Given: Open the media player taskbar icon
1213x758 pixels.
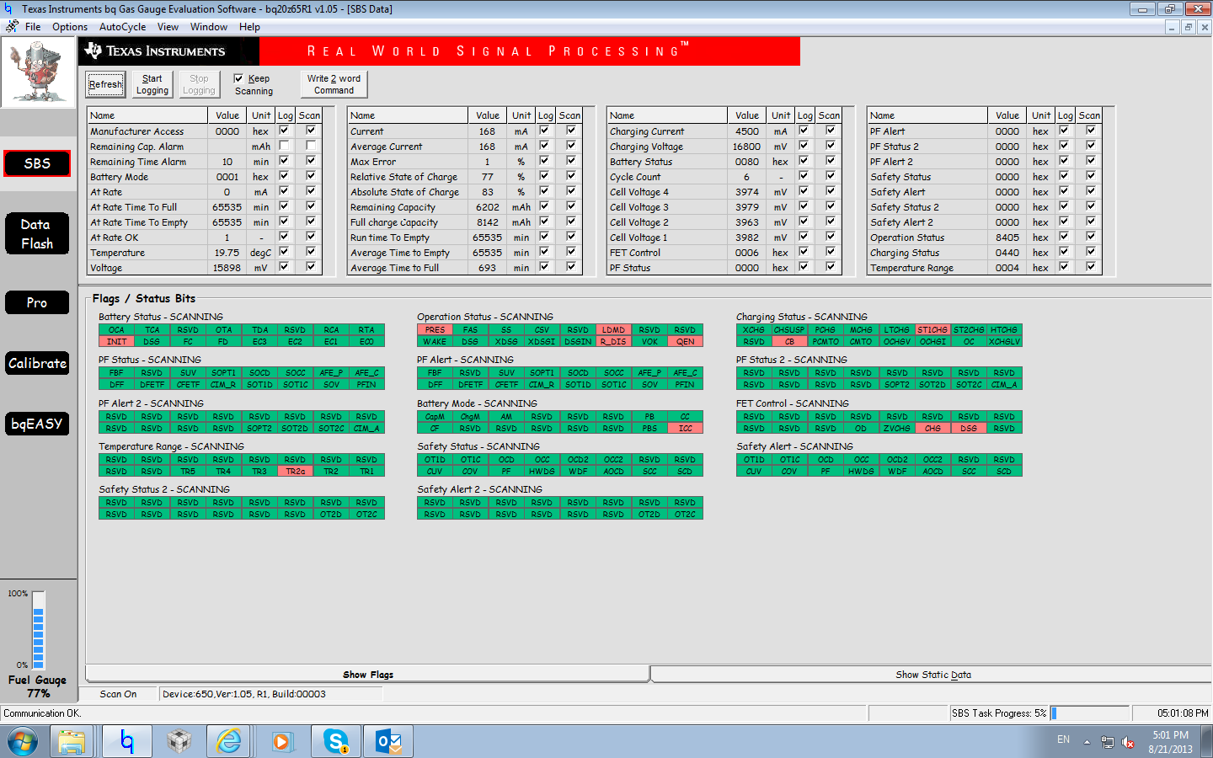Looking at the screenshot, I should [x=281, y=742].
